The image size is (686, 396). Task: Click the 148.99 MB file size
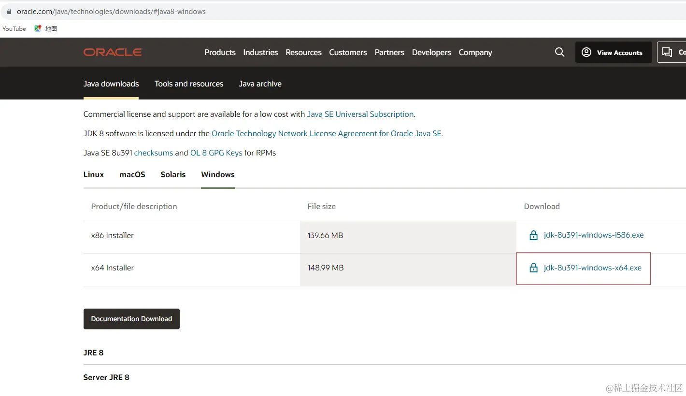point(326,268)
